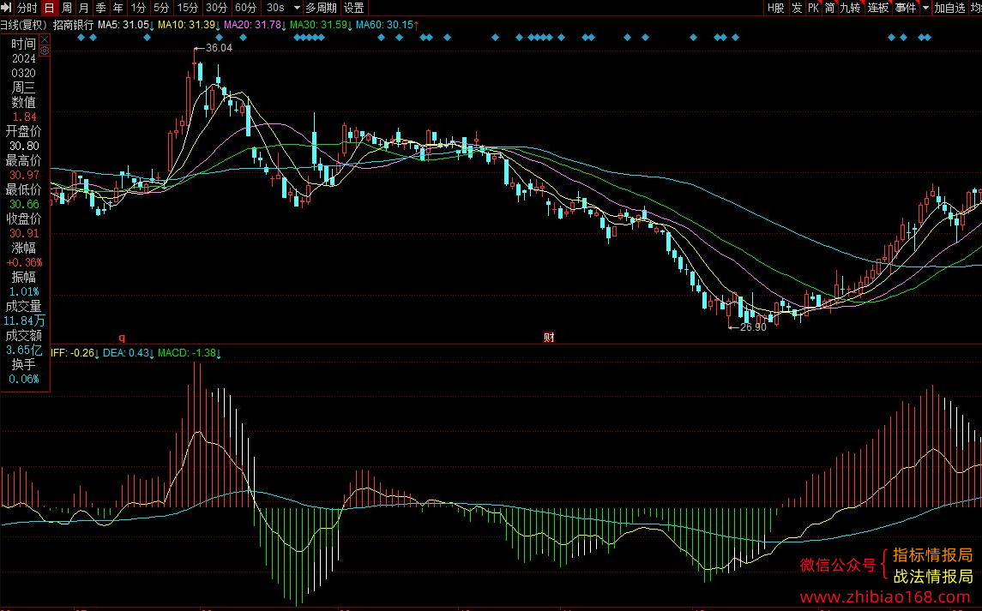The image size is (982, 611).
Task: Switch to the 1分 one-minute chart
Action: 138,8
